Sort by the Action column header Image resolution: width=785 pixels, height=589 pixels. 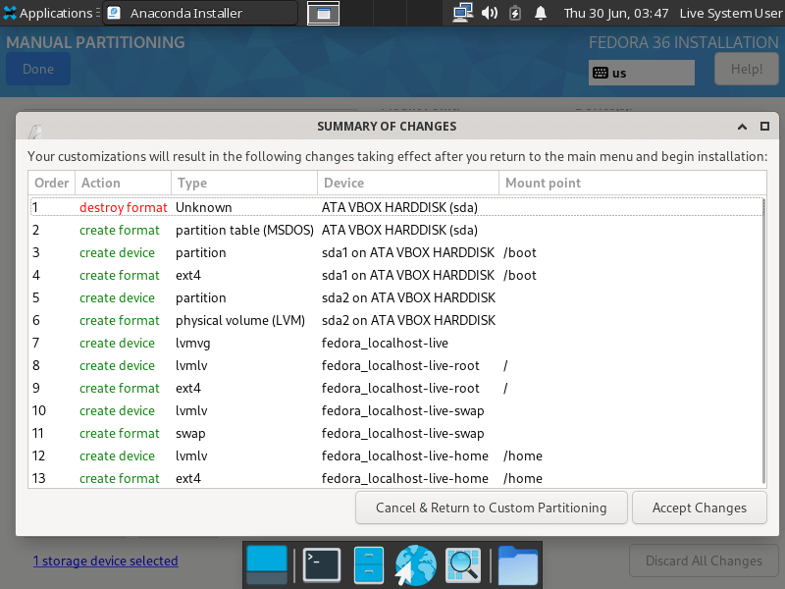pos(124,183)
